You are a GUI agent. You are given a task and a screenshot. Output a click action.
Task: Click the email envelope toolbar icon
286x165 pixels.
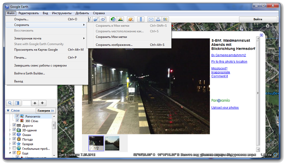(x=150, y=19)
